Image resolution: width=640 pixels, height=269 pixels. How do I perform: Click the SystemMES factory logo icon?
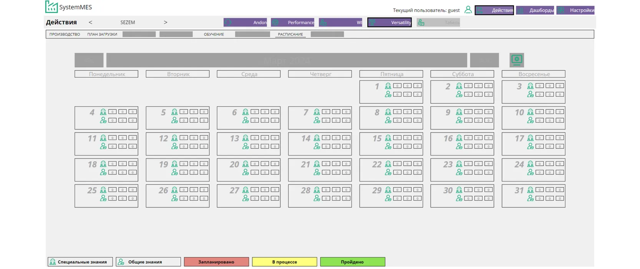(x=51, y=7)
